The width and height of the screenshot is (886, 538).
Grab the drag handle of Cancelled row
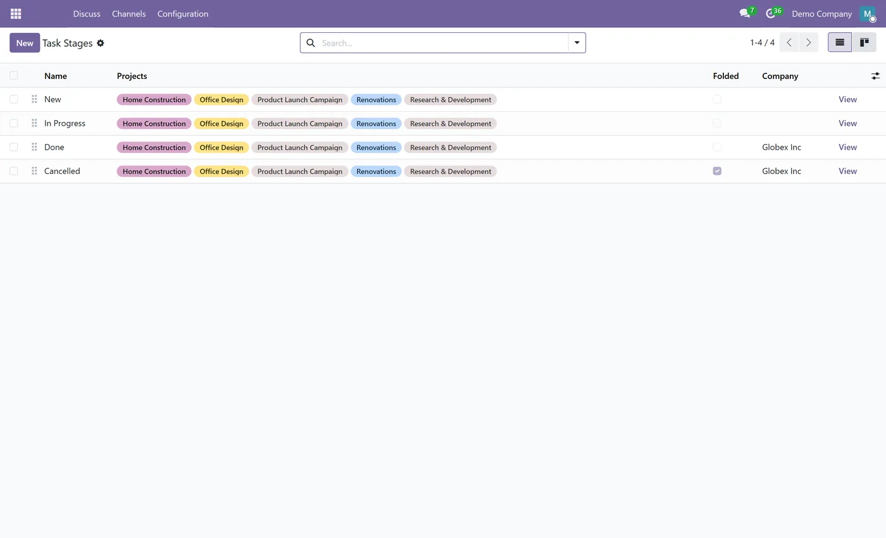click(x=34, y=171)
